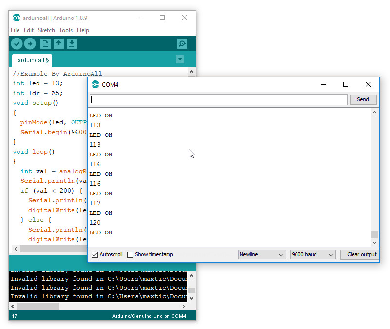Click the '120' value in serial output
Image resolution: width=390 pixels, height=329 pixels.
95,223
